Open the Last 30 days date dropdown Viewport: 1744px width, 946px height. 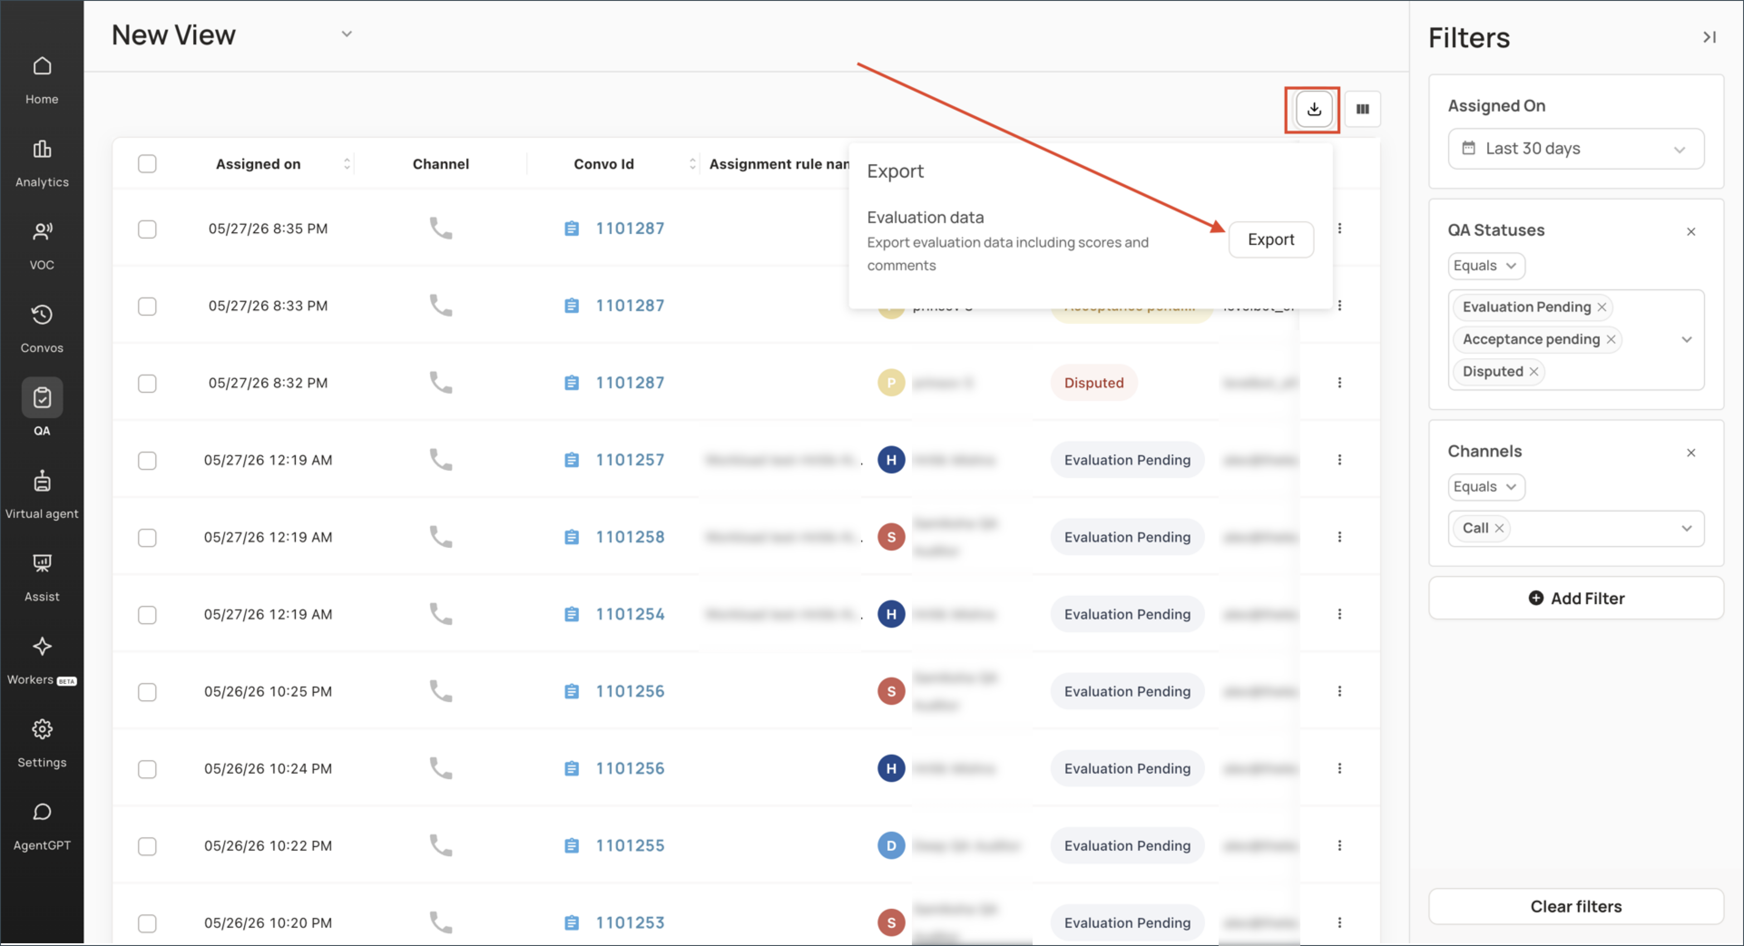(x=1575, y=148)
